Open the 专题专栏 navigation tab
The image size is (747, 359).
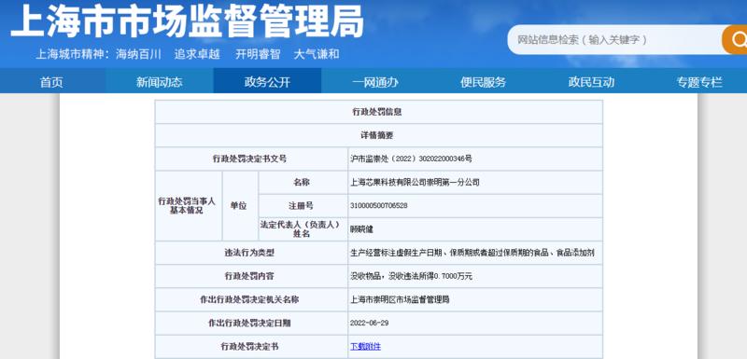[699, 82]
